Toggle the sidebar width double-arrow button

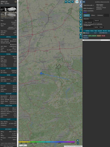[84, 2]
